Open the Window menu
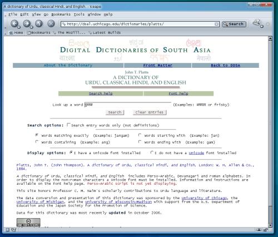The height and width of the screenshot is (237, 278). [x=94, y=14]
